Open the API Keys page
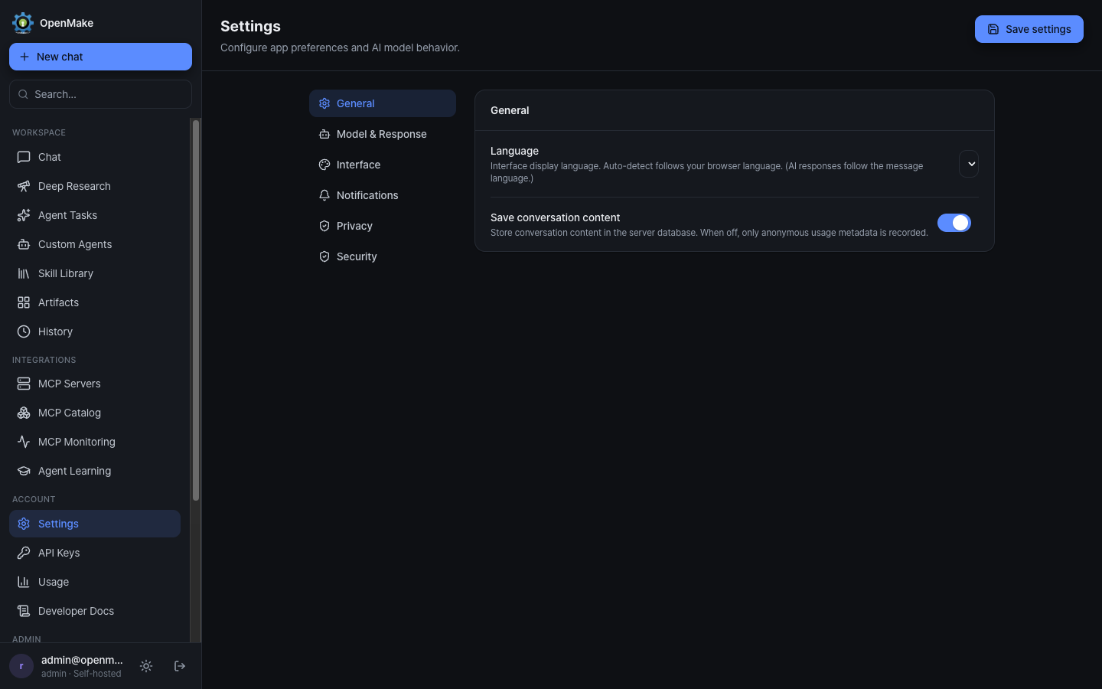Viewport: 1102px width, 689px height. pos(95,553)
